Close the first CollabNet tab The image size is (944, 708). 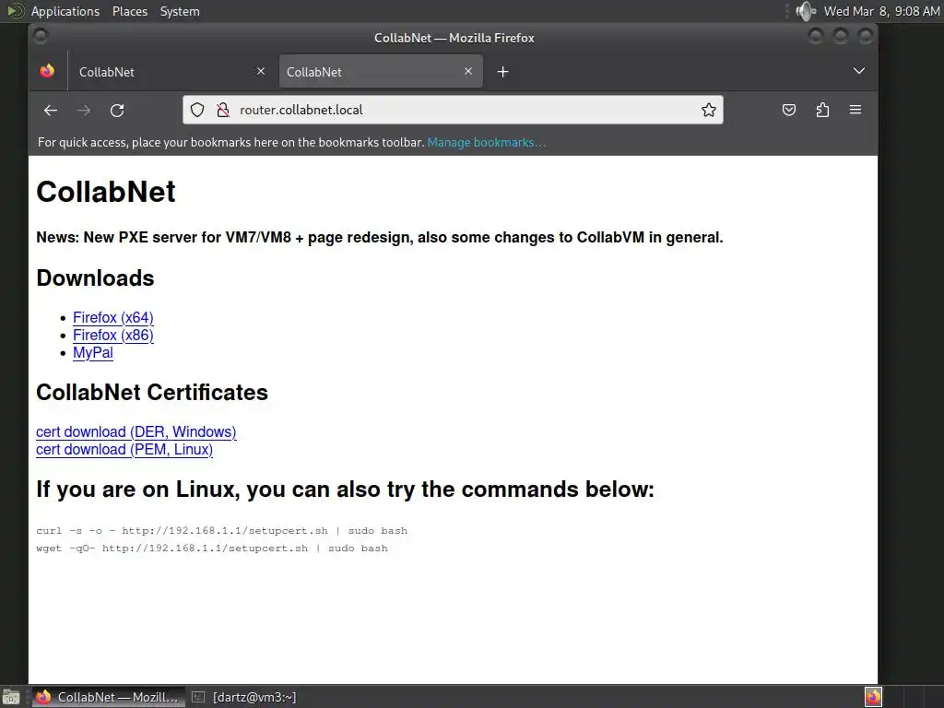coord(261,71)
